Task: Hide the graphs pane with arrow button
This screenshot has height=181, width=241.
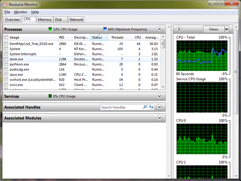Action: 179,29
